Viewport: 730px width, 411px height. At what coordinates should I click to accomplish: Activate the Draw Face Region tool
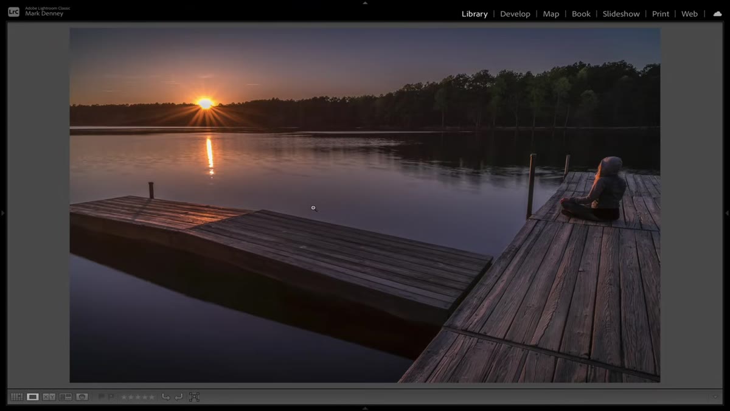194,397
